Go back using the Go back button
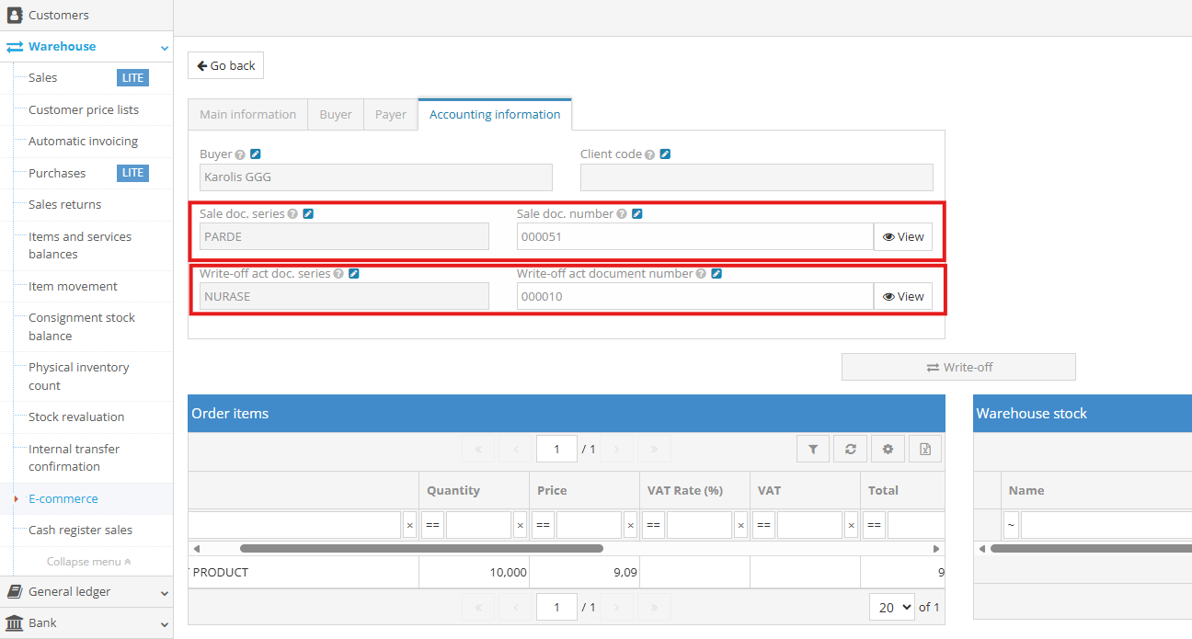This screenshot has width=1192, height=639. (x=225, y=65)
